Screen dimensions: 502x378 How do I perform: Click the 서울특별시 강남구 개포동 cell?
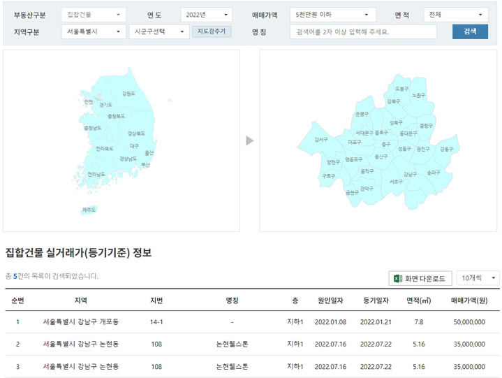coord(81,321)
